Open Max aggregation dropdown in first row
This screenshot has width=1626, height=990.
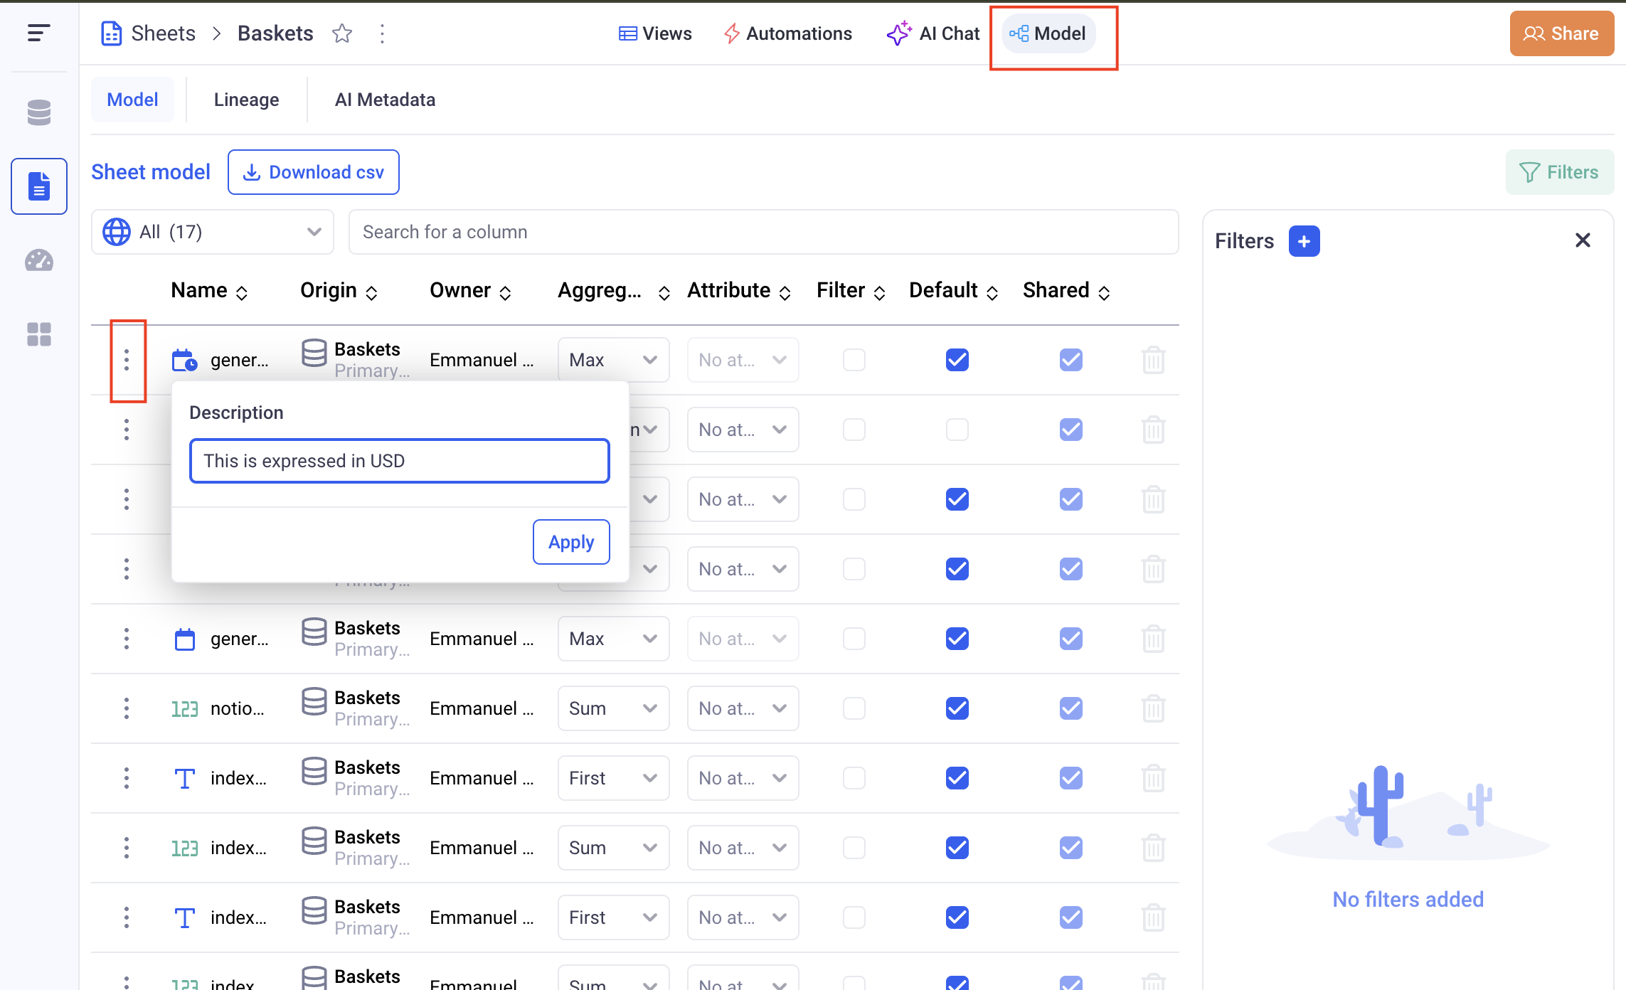tap(612, 360)
